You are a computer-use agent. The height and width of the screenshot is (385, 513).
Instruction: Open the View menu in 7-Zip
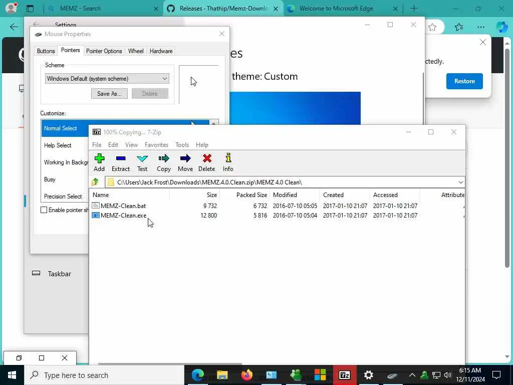(x=132, y=145)
